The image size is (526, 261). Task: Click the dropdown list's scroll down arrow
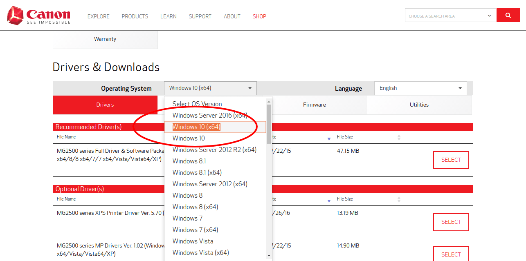[x=269, y=256]
